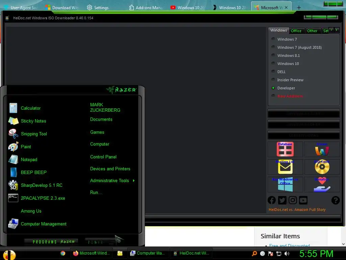Open the ISO Tools disc icon
This screenshot has height=260, width=346.
pos(322,167)
